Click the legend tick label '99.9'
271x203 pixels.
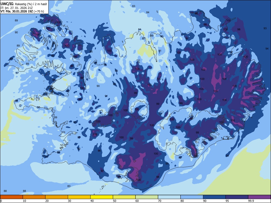pos(251,201)
